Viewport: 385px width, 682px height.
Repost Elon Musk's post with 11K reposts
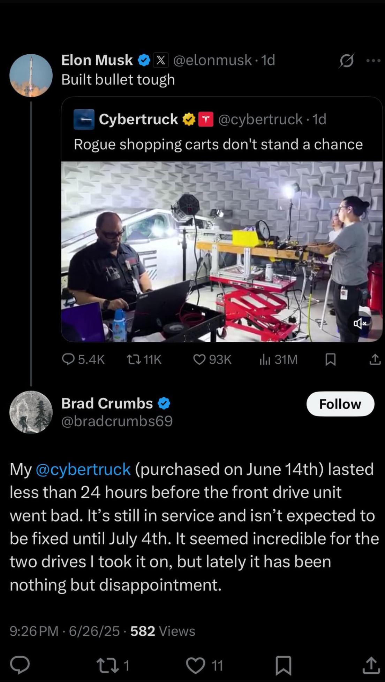pyautogui.click(x=144, y=359)
